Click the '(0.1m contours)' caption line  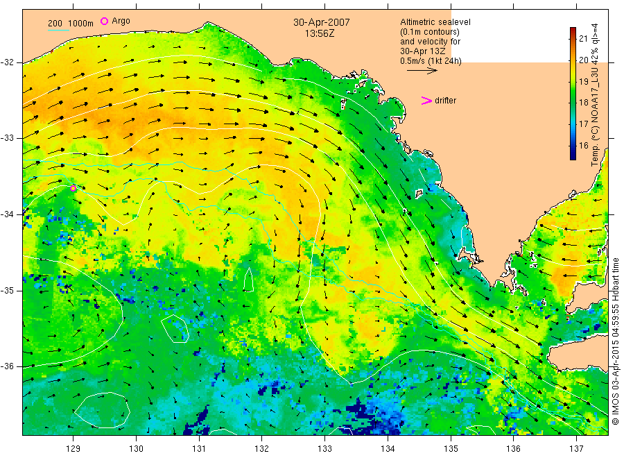click(430, 32)
